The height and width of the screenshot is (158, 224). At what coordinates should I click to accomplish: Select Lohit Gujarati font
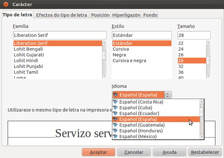pos(58,55)
